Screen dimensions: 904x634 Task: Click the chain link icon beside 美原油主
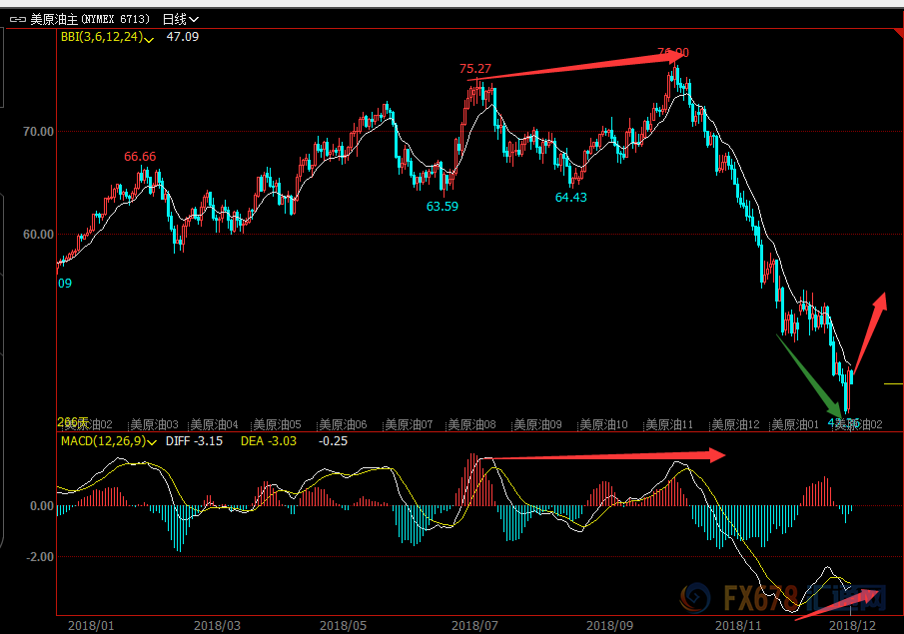click(17, 20)
